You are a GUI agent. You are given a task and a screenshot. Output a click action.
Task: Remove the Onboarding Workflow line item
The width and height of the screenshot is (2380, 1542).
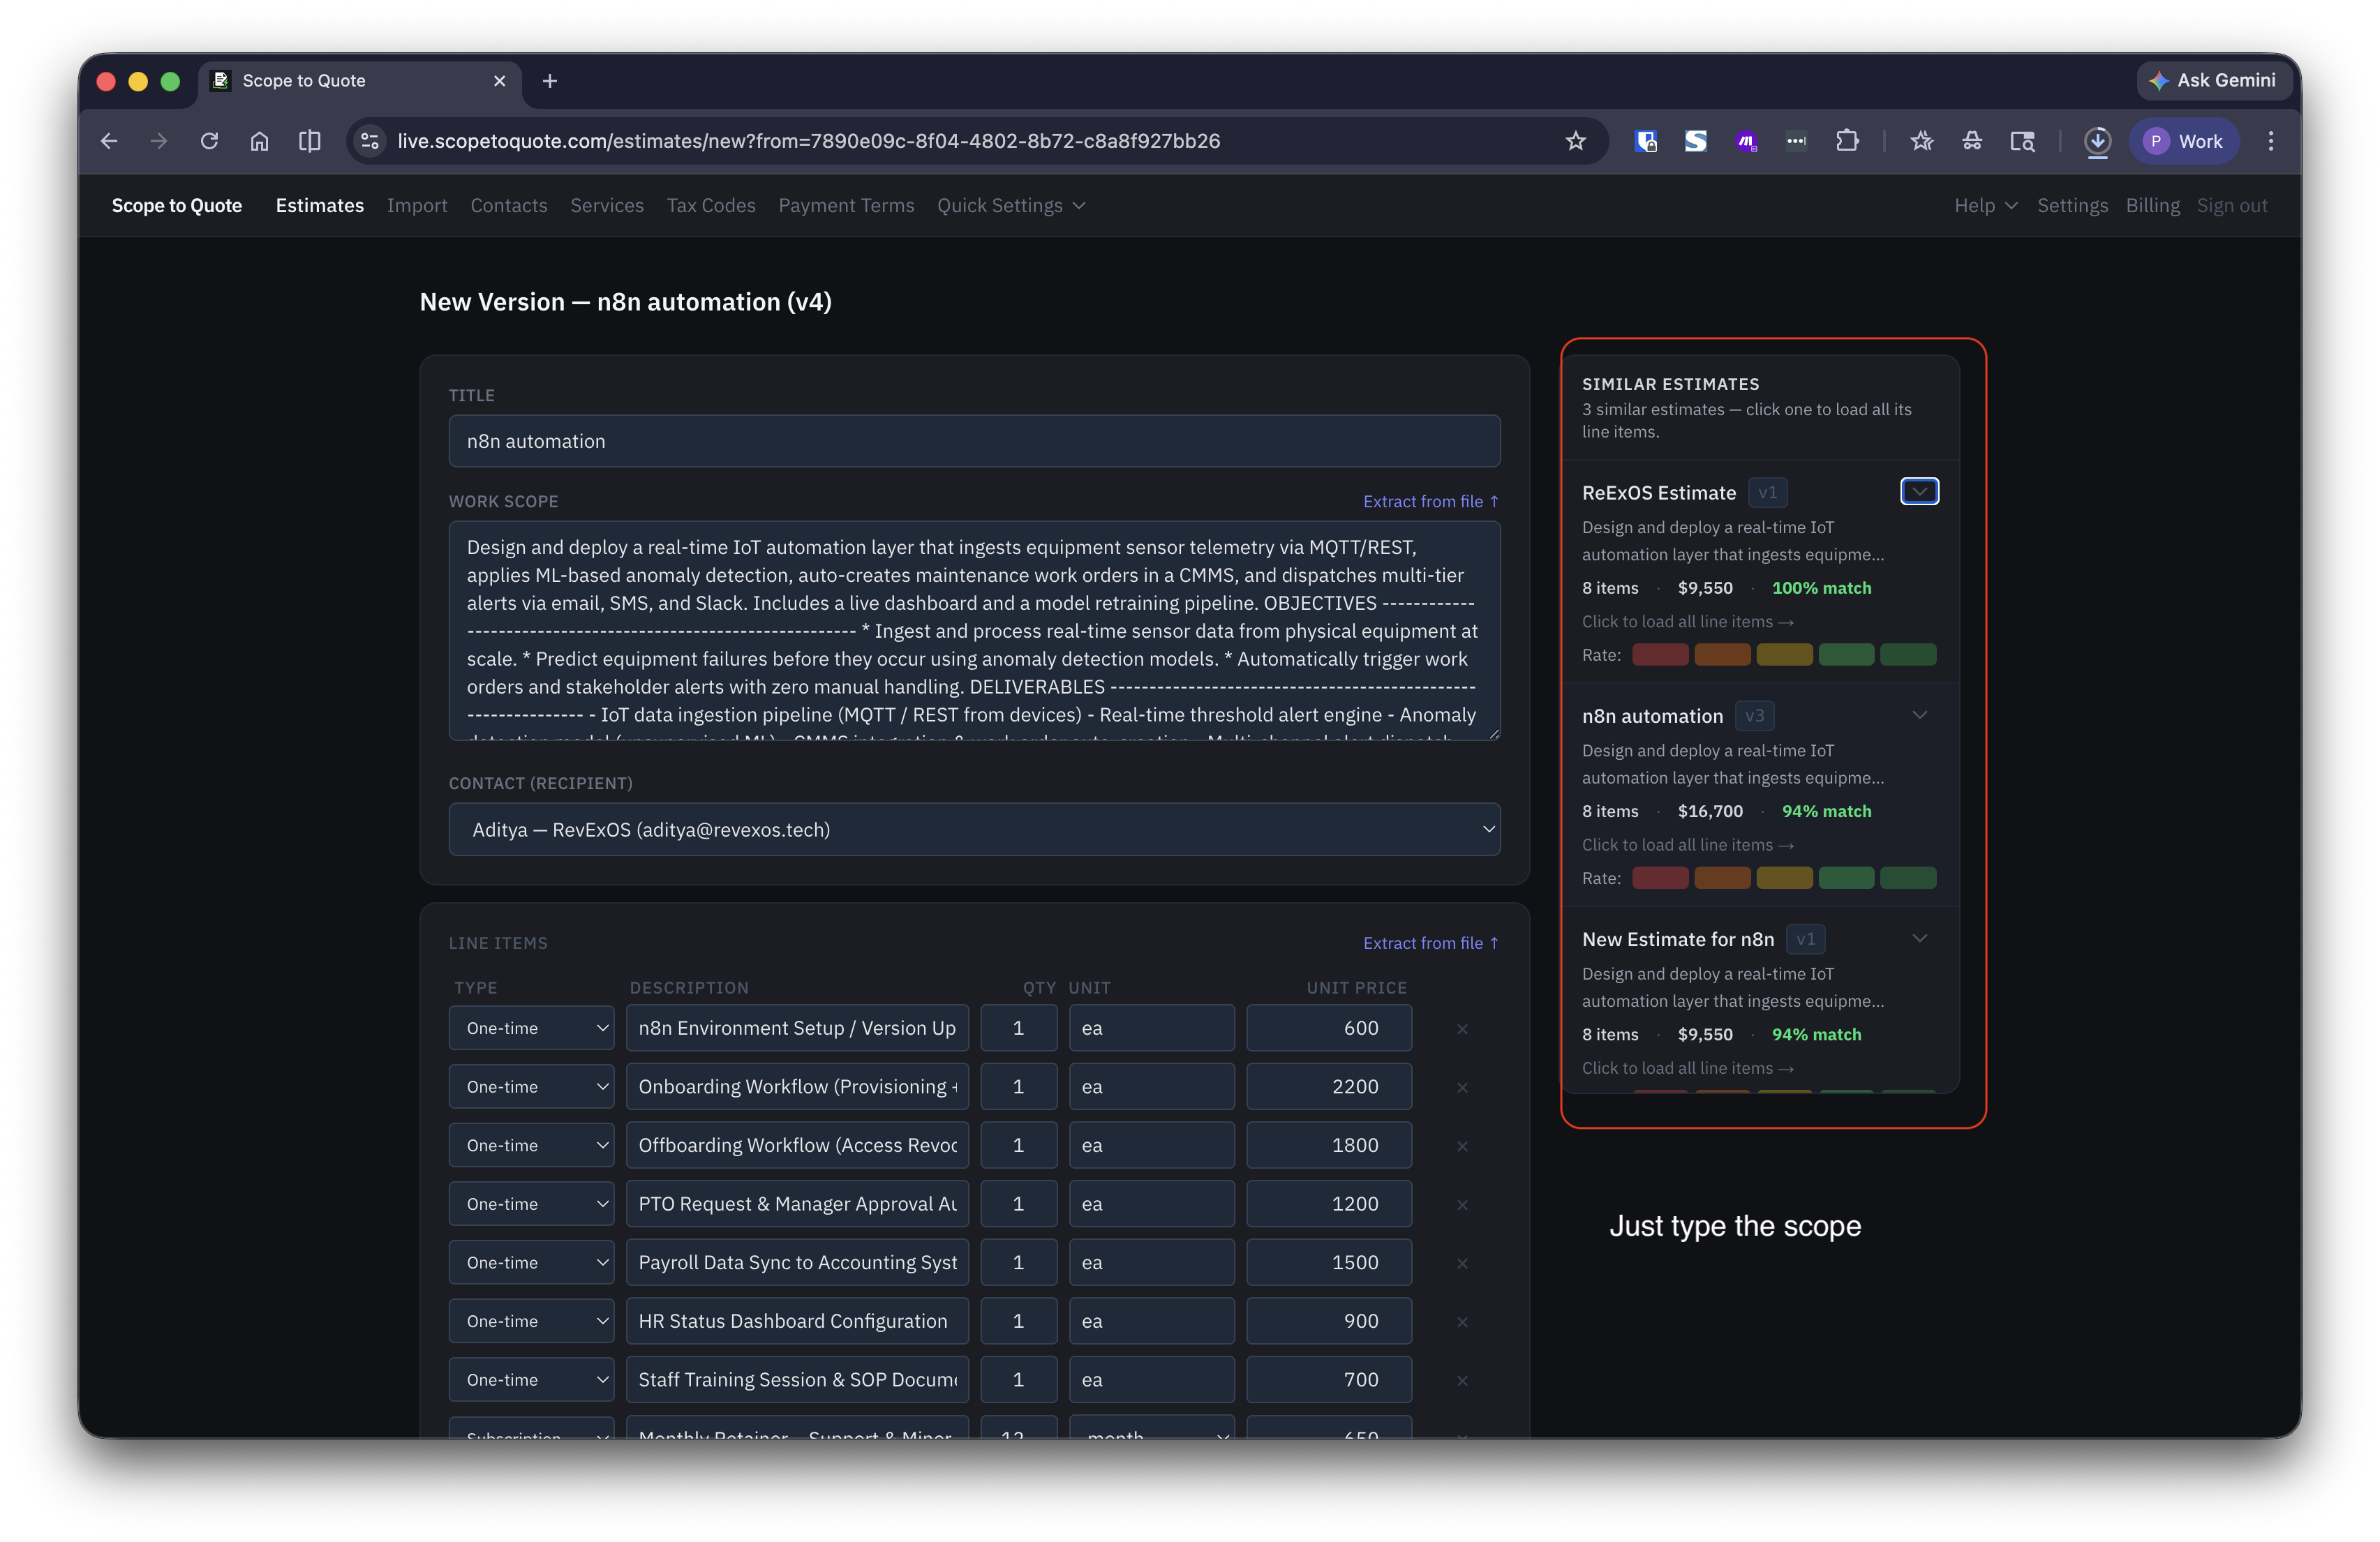(x=1462, y=1087)
